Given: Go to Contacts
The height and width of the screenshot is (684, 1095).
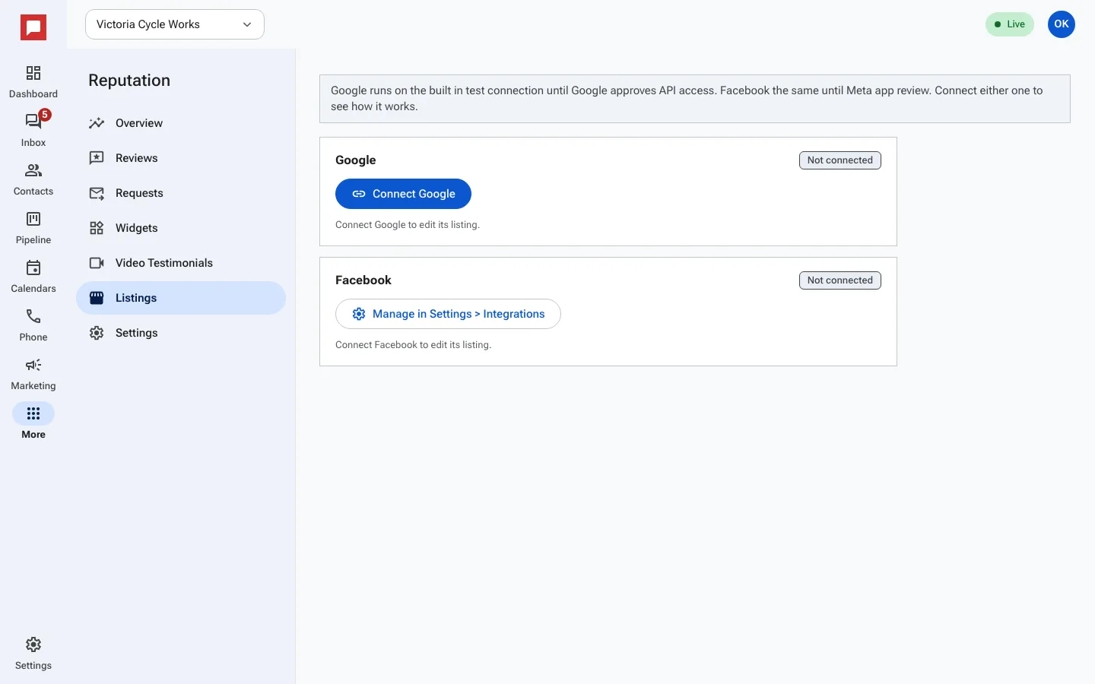Looking at the screenshot, I should pos(33,179).
